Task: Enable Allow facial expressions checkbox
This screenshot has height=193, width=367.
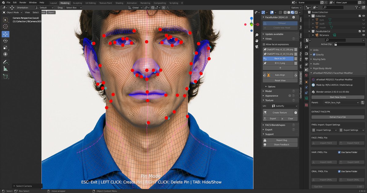Action: point(264,44)
